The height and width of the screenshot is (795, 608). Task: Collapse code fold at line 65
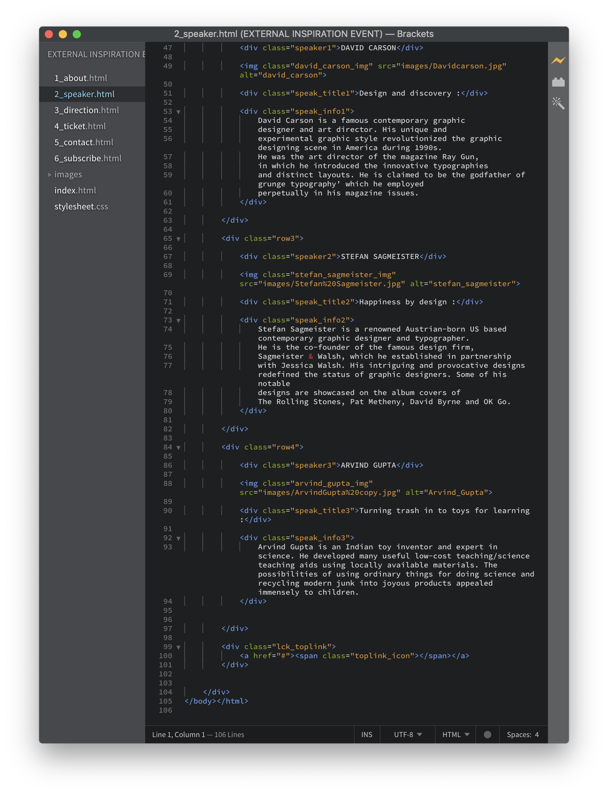(x=178, y=239)
